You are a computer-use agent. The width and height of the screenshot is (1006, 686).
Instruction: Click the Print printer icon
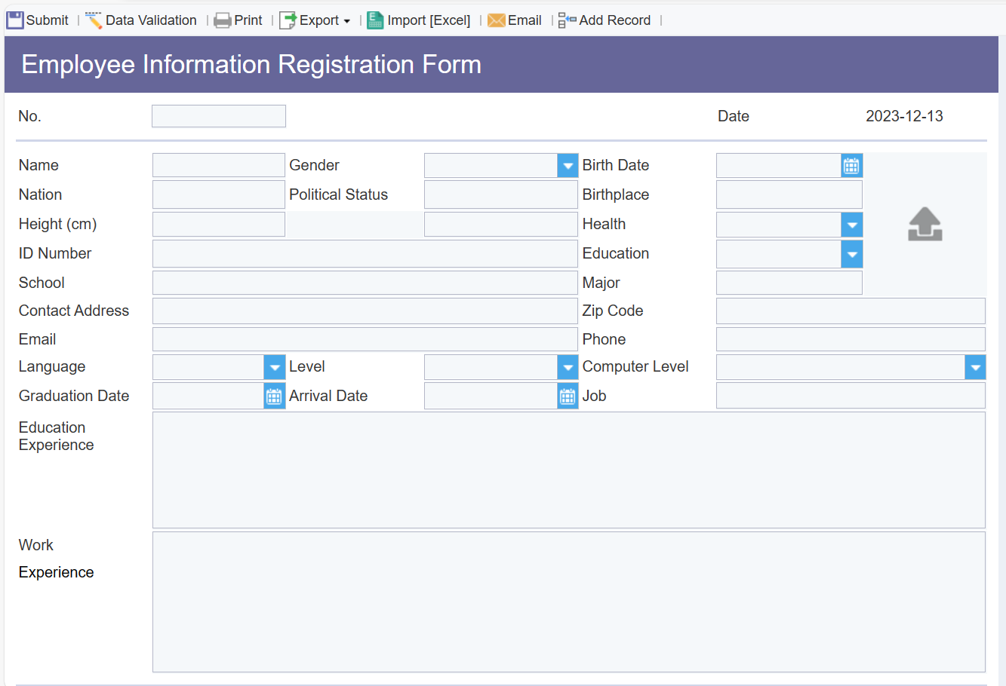[x=223, y=20]
